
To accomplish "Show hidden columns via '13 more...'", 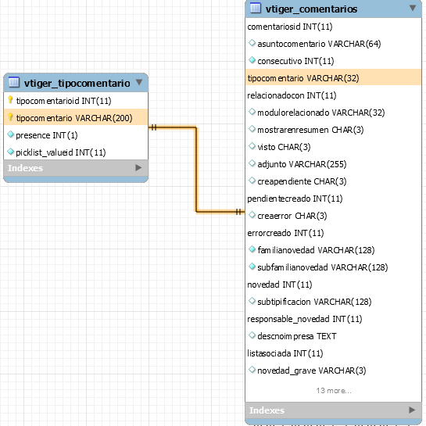I will pos(334,390).
